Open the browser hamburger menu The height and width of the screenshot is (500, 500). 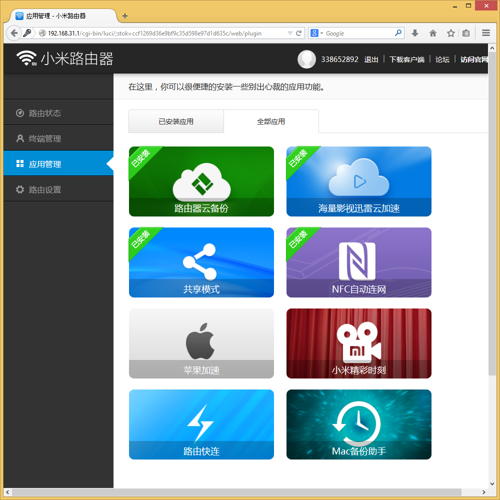click(485, 33)
